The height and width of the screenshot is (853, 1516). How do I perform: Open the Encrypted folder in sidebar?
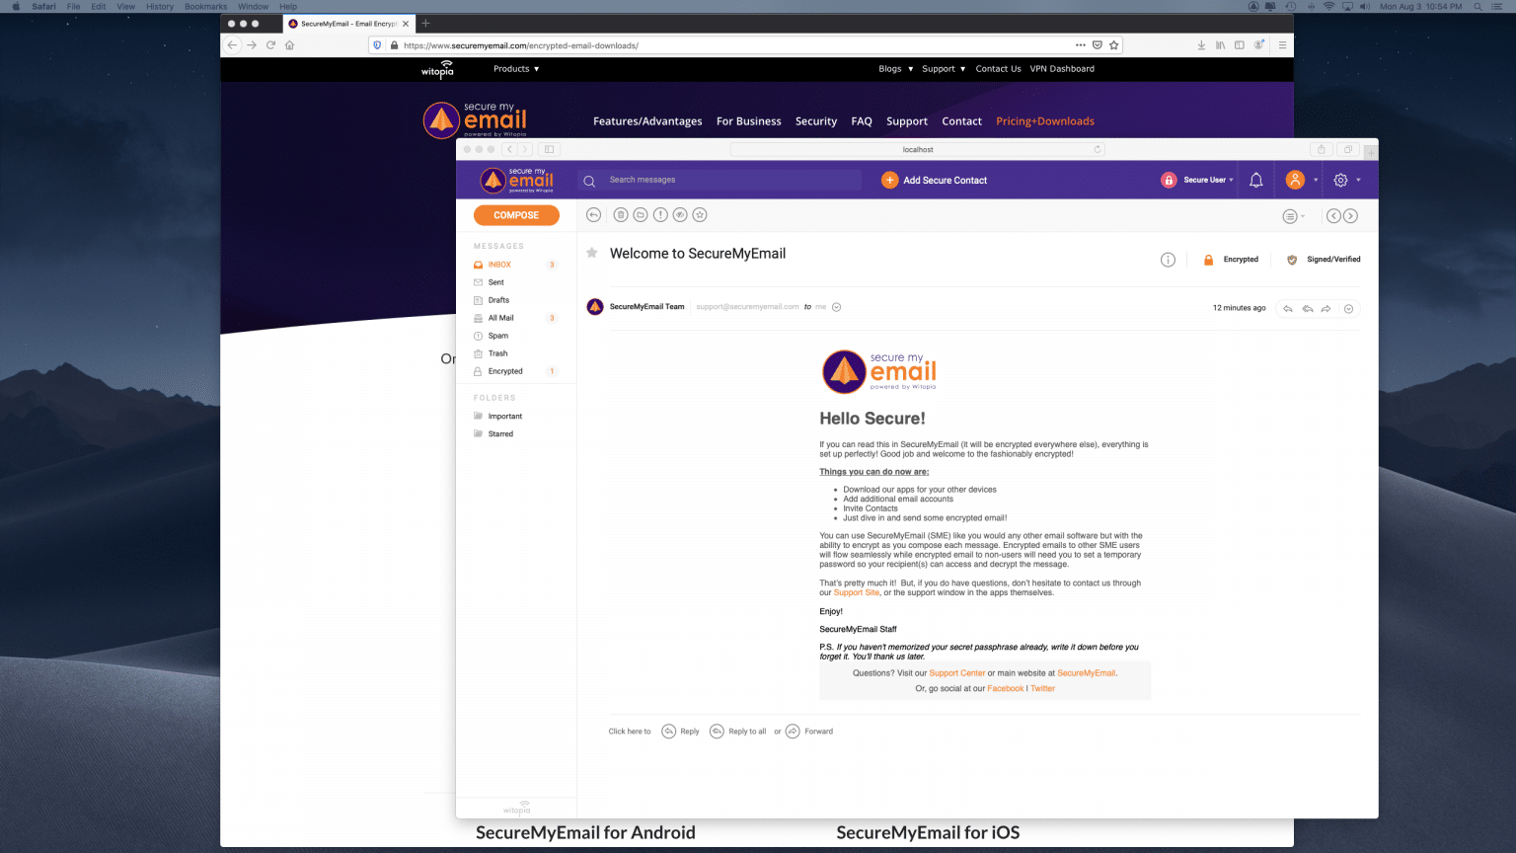(x=505, y=371)
